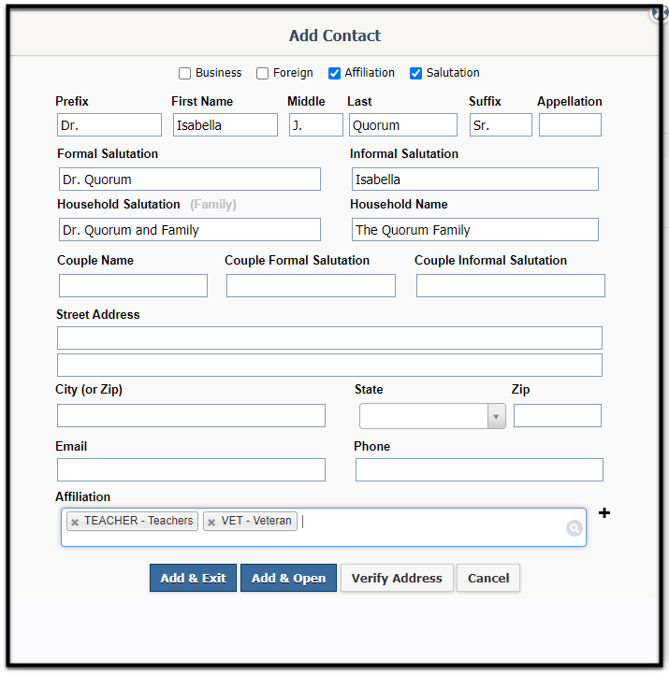The width and height of the screenshot is (669, 675).
Task: Cancel adding the contact
Action: 488,578
